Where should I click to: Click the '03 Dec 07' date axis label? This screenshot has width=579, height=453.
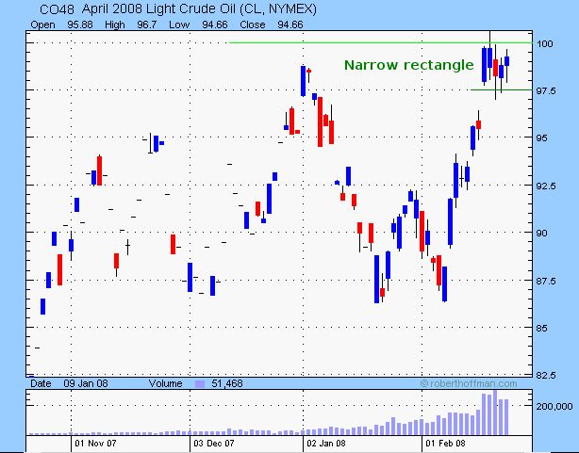pos(214,443)
